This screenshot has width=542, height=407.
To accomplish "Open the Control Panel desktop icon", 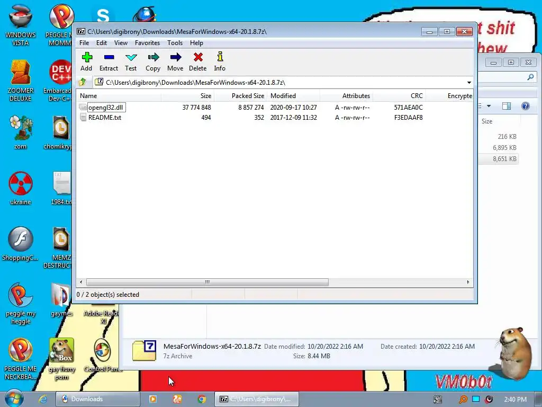I will click(103, 356).
